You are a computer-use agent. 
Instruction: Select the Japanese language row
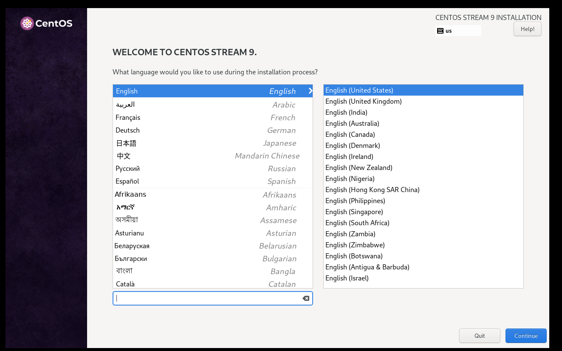click(x=213, y=143)
